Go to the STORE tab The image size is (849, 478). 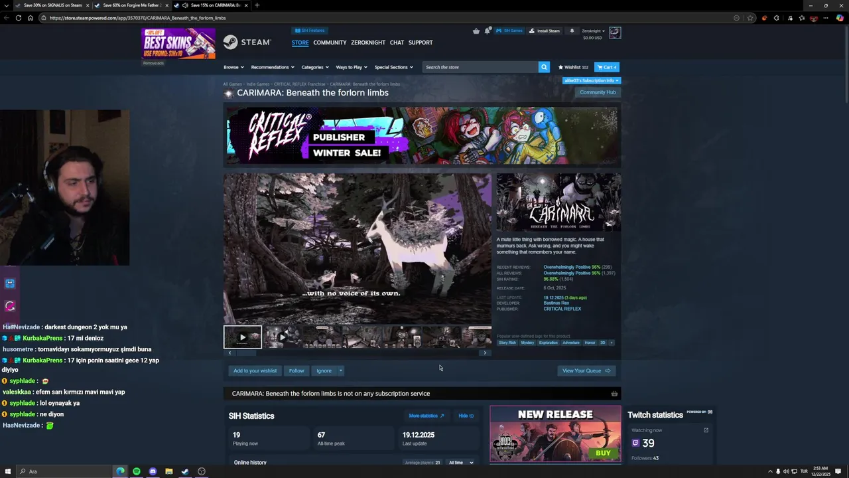[x=300, y=42]
